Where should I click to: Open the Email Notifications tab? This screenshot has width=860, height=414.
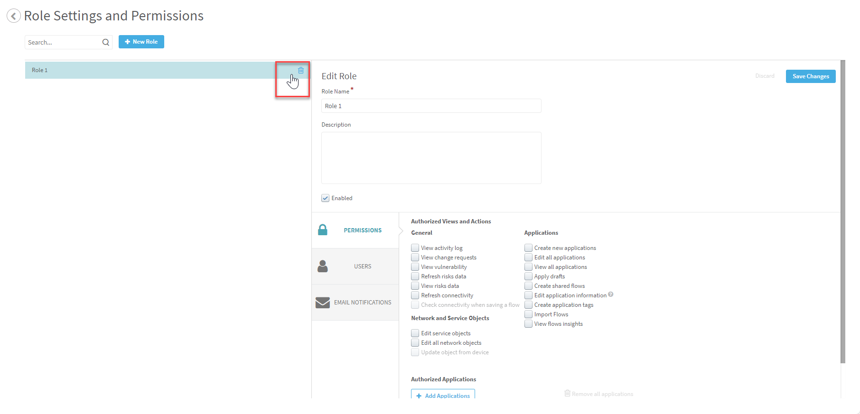coord(362,303)
